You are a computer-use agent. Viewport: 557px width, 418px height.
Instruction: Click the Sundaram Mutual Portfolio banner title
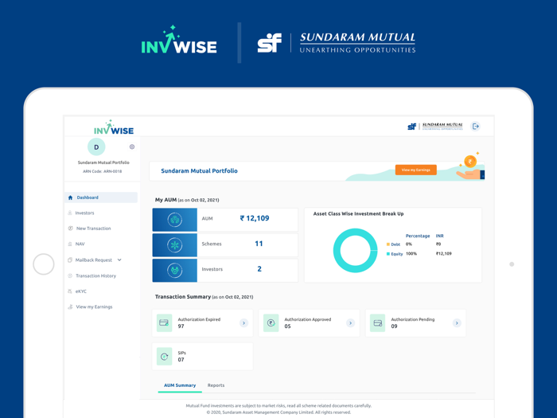pyautogui.click(x=199, y=171)
